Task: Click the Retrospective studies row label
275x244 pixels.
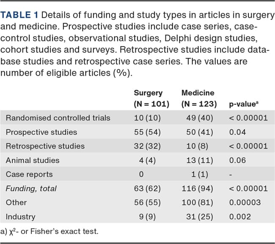Action: coord(45,146)
